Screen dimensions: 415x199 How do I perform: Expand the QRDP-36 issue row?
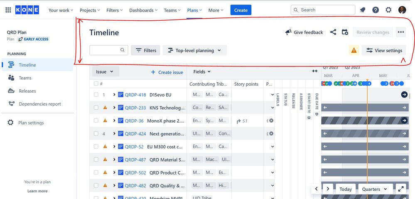(114, 120)
